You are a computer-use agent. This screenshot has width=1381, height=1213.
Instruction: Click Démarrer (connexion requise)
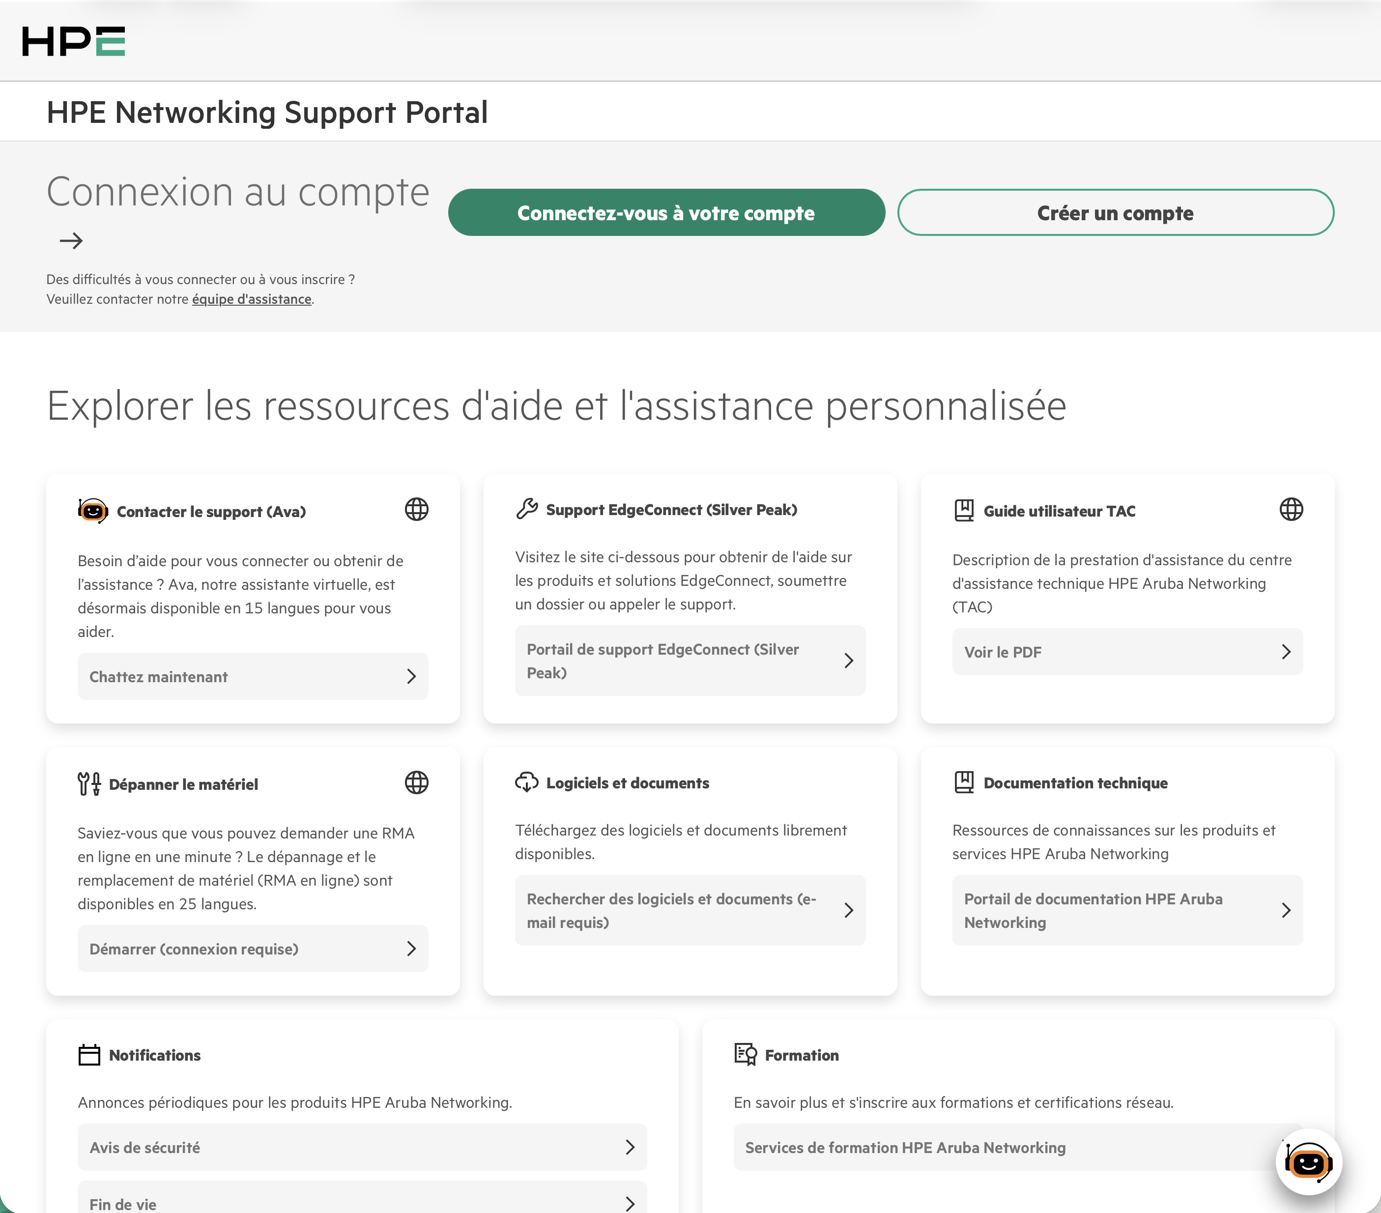tap(253, 949)
